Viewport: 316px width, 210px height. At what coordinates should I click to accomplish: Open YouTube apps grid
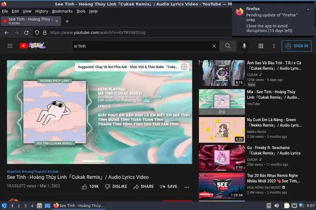point(261,46)
